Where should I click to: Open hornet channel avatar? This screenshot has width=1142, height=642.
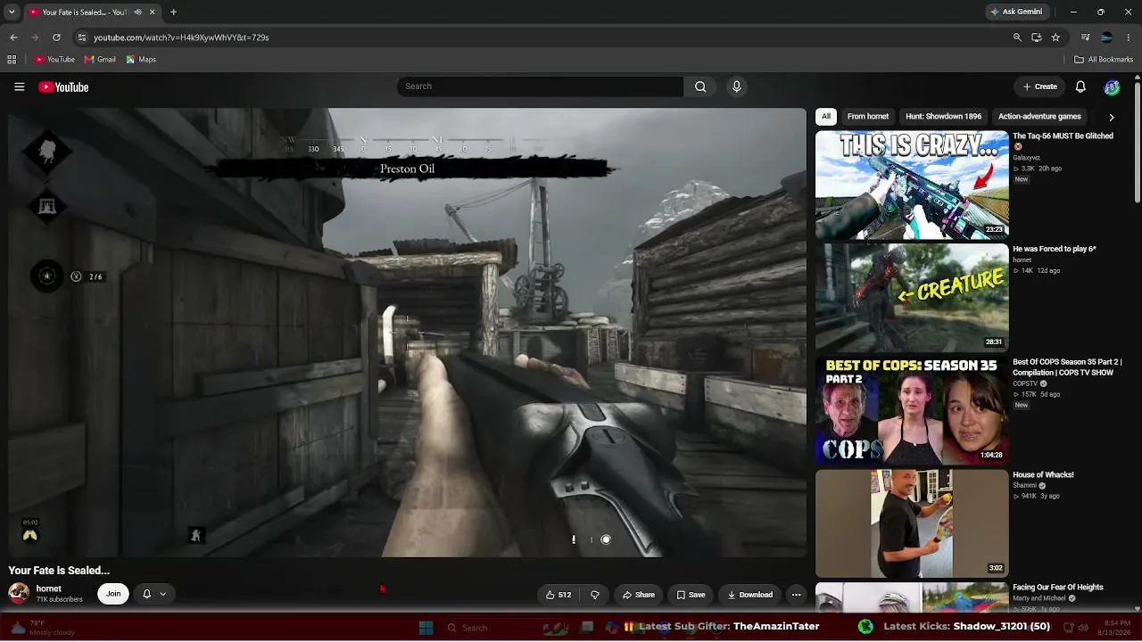[19, 594]
